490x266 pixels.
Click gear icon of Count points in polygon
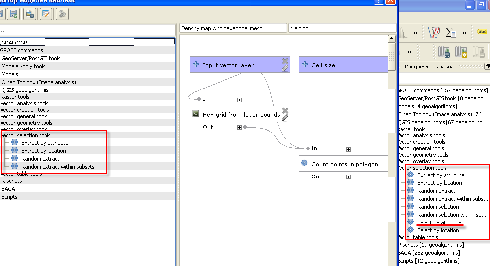pyautogui.click(x=304, y=163)
